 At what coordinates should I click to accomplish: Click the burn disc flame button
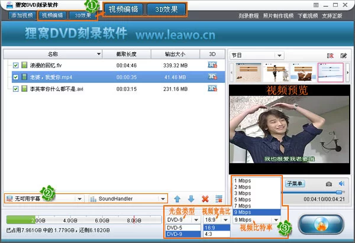pyautogui.click(x=321, y=224)
